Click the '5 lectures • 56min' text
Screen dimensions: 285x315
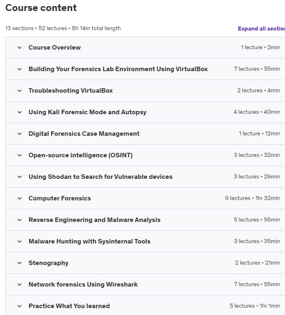pos(257,219)
